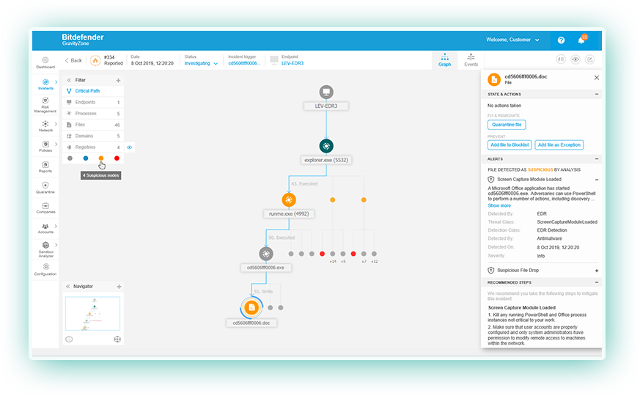
Task: Switch to the Graph tab
Action: pos(444,60)
